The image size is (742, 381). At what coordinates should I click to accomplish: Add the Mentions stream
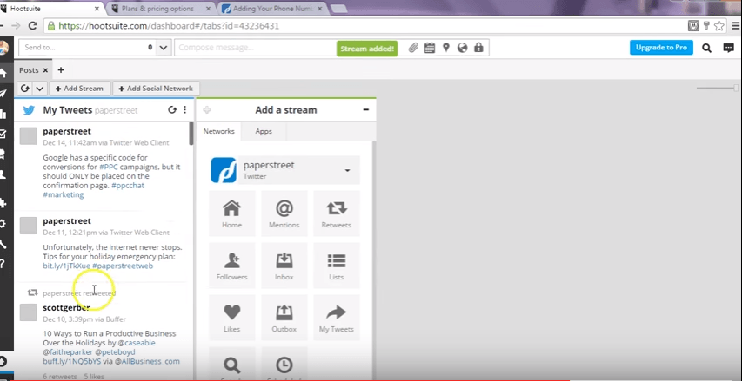coord(284,213)
